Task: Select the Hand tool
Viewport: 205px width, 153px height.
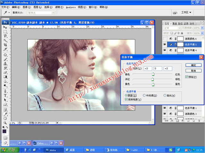Action: pos(5,118)
